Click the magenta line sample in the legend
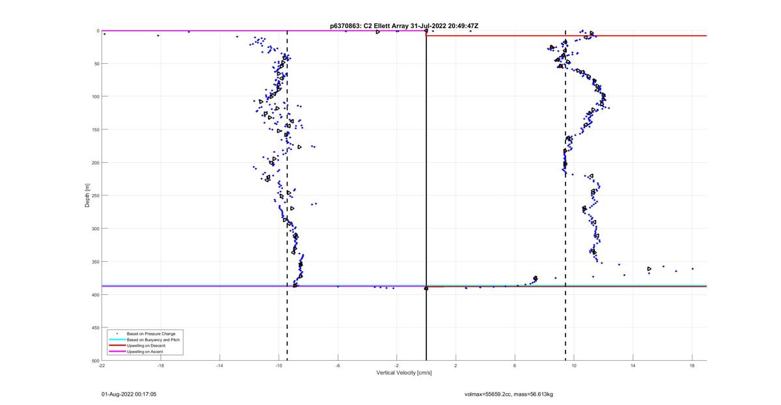 click(x=116, y=352)
